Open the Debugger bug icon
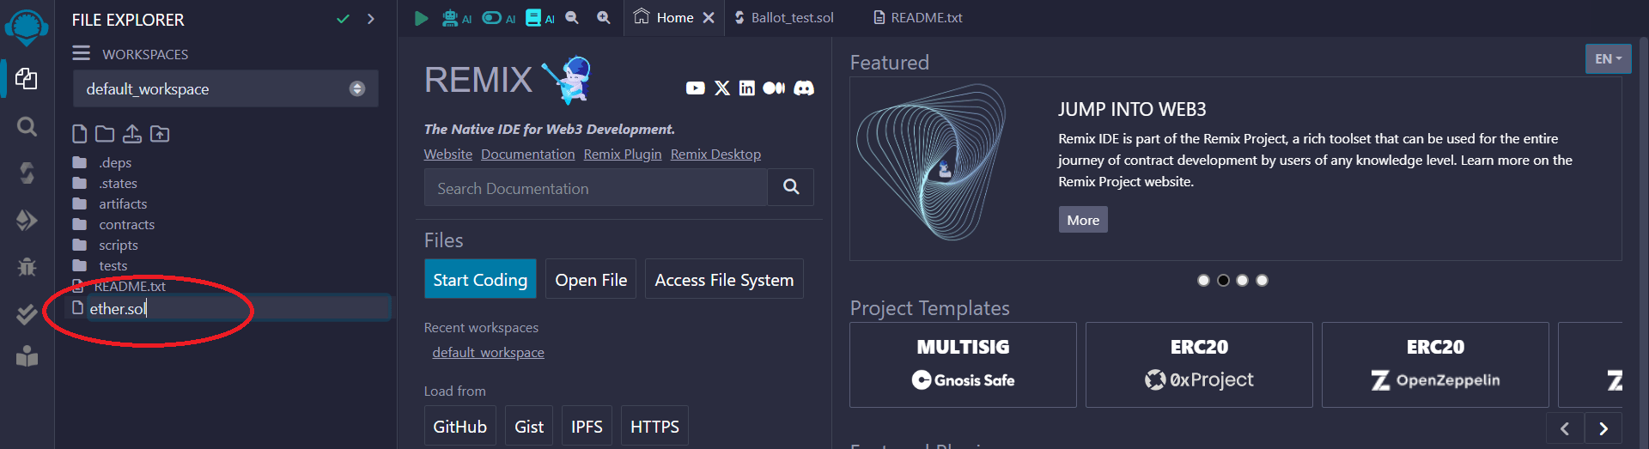Screen dimensions: 1649x449 click(27, 267)
